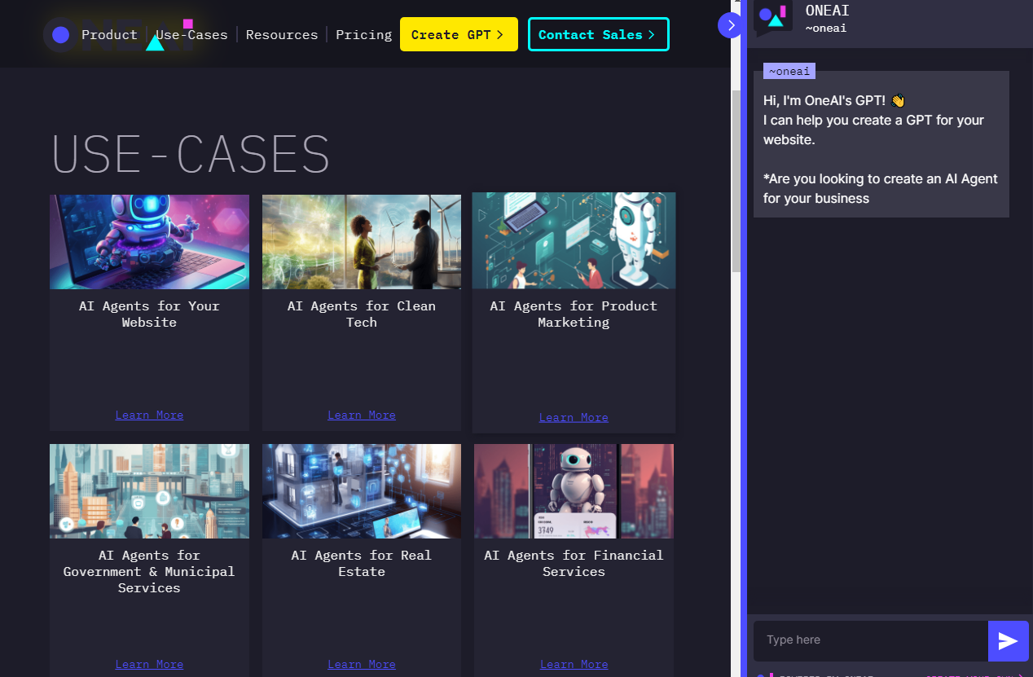Open the Real Estate hologram house thumbnail
Viewport: 1033px width, 677px height.
(x=362, y=491)
